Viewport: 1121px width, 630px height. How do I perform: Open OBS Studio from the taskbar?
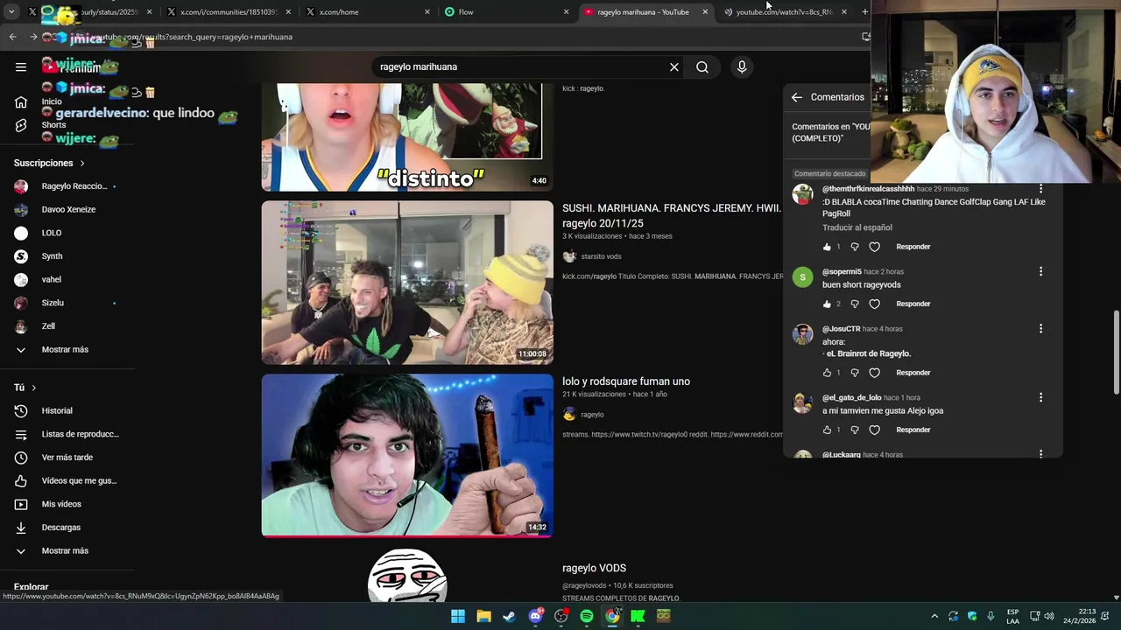(x=560, y=616)
